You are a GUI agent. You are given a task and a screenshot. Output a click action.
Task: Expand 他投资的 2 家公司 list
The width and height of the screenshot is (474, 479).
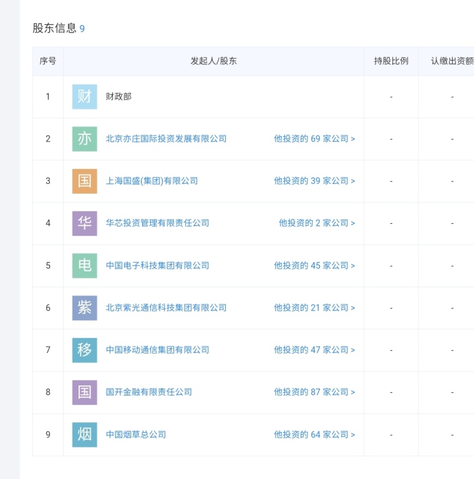pos(317,223)
